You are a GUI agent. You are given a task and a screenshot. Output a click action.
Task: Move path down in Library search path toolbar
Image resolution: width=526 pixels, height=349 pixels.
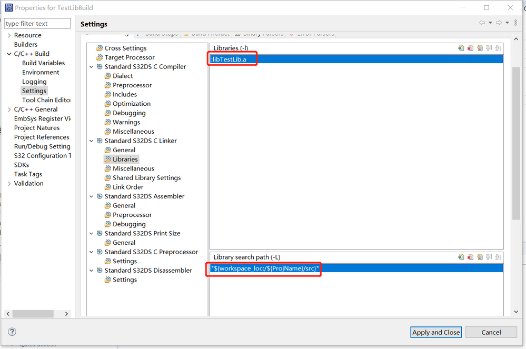(499, 257)
